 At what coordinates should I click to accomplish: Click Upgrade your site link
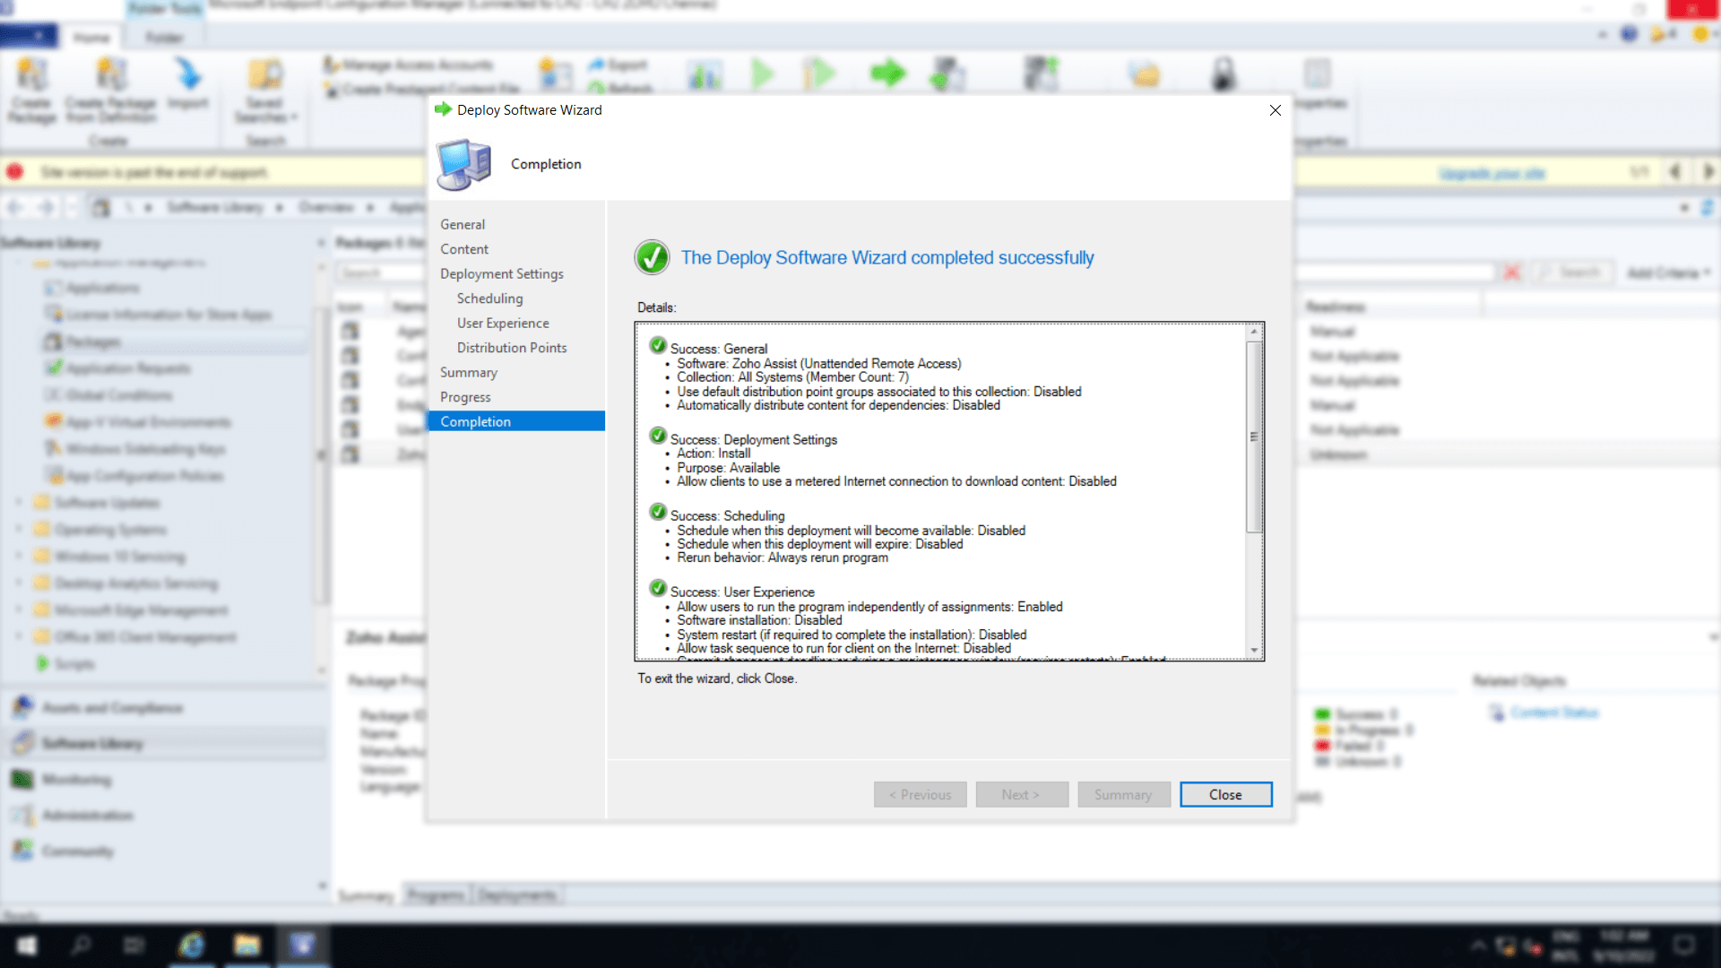pos(1492,173)
